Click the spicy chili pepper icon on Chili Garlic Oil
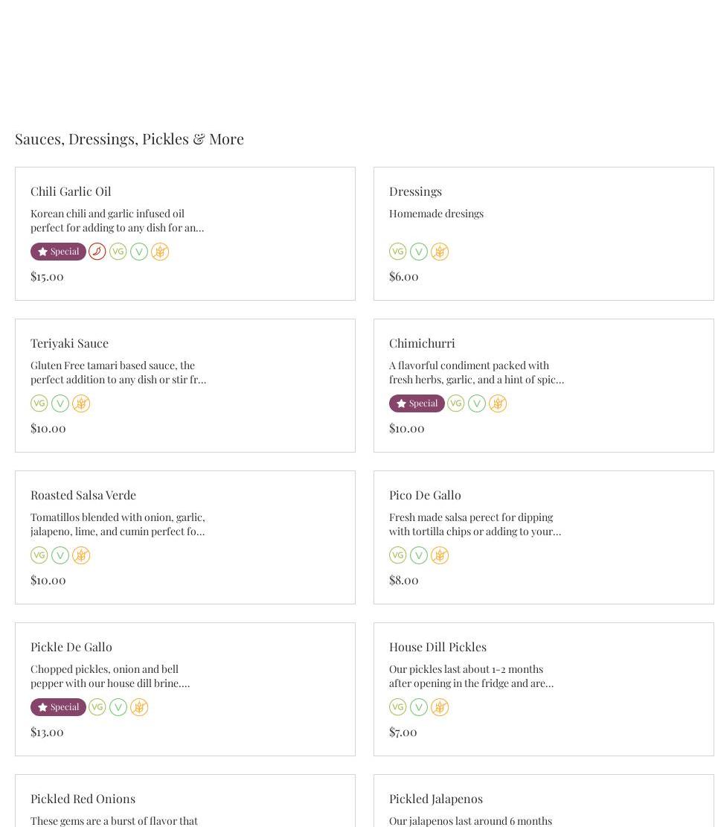The height and width of the screenshot is (827, 718). click(97, 252)
